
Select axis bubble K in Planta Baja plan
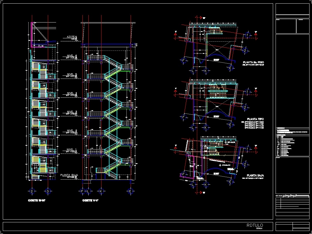point(206,185)
